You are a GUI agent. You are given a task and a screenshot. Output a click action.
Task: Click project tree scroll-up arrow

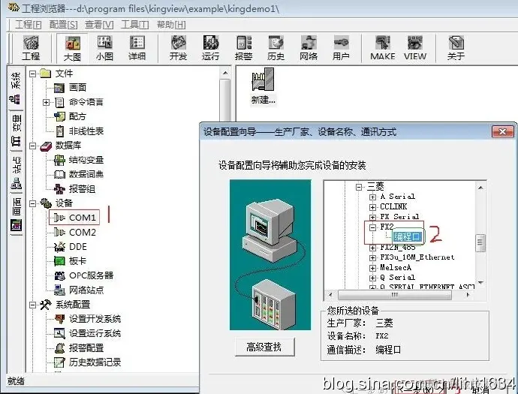[225, 73]
